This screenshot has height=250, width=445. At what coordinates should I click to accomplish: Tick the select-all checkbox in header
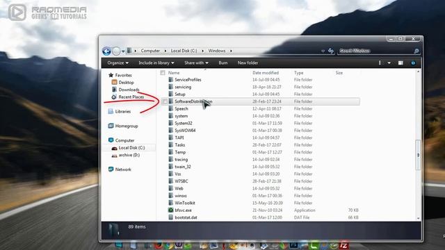[x=163, y=73]
